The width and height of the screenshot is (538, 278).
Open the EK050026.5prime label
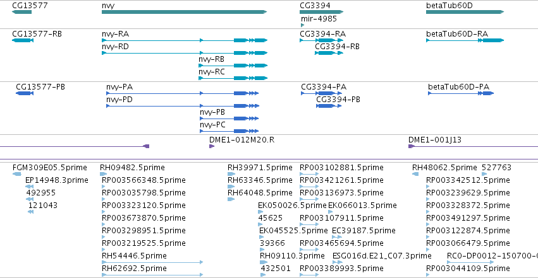coord(292,205)
